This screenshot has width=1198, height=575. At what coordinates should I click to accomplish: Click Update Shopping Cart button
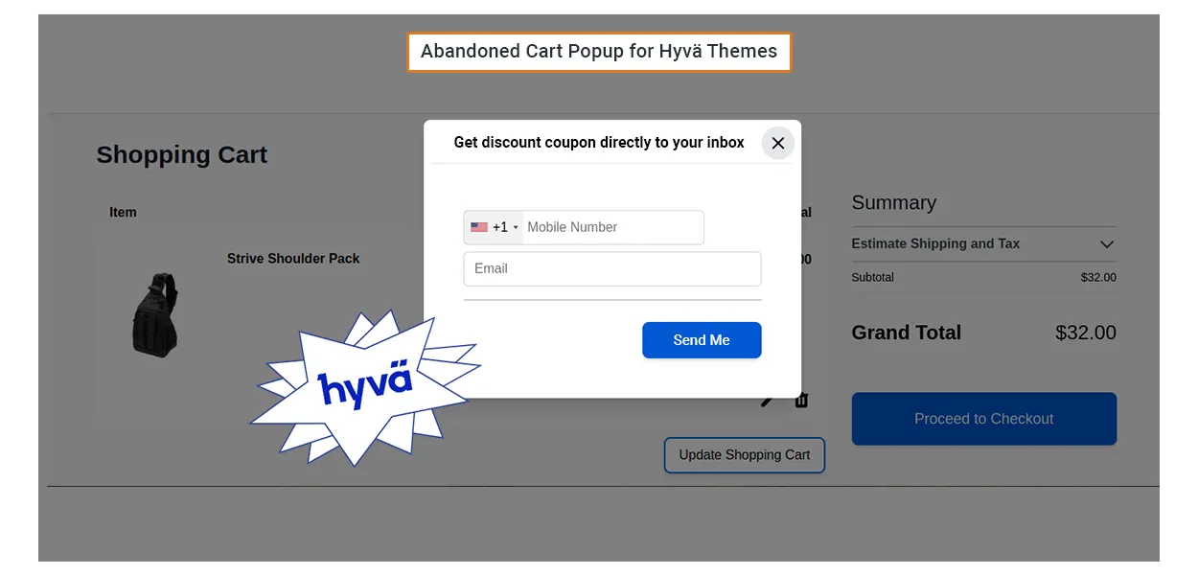click(x=745, y=455)
